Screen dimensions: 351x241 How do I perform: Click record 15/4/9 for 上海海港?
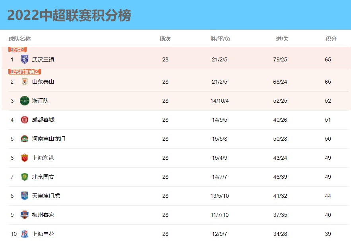pos(219,158)
